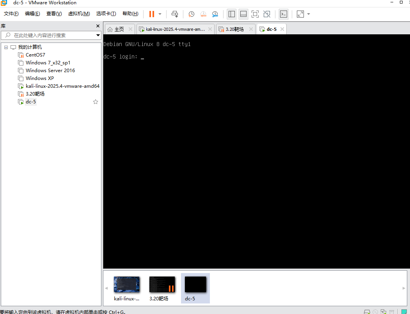Close the 主页 tab
The width and height of the screenshot is (410, 314).
(130, 29)
